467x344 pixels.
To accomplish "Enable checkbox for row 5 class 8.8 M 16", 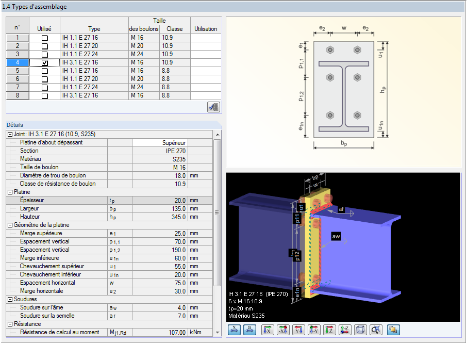I will [45, 71].
